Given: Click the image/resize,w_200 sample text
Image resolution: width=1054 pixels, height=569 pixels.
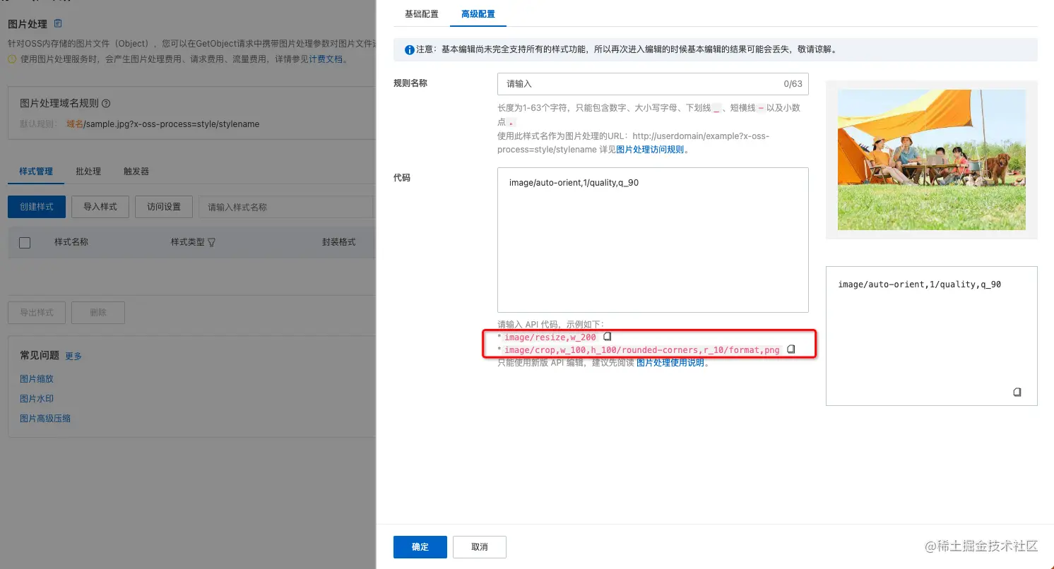Looking at the screenshot, I should 550,337.
